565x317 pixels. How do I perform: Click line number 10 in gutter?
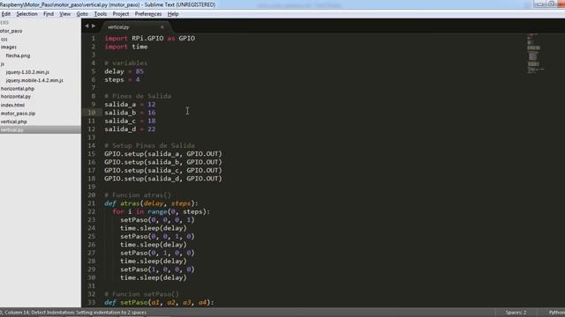tap(92, 113)
